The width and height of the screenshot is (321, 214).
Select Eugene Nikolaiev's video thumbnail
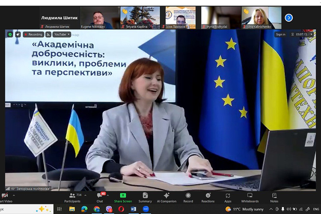pos(99,18)
